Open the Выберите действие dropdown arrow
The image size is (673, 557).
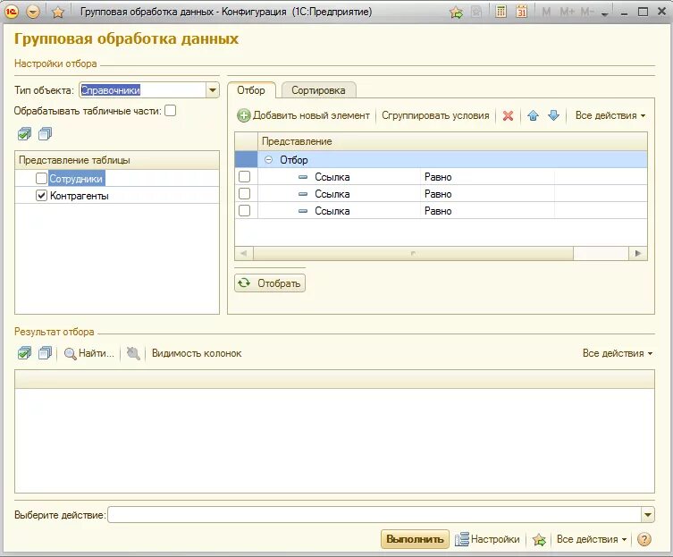click(x=648, y=514)
